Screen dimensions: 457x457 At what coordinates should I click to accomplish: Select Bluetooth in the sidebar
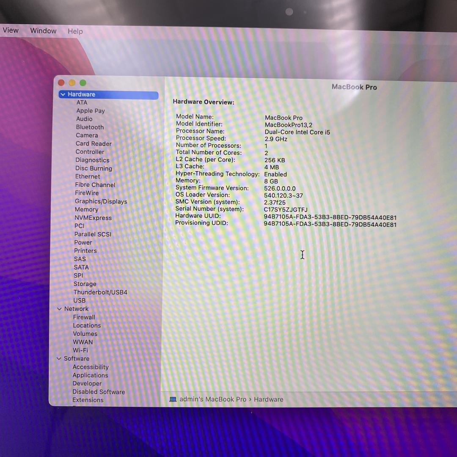click(90, 127)
